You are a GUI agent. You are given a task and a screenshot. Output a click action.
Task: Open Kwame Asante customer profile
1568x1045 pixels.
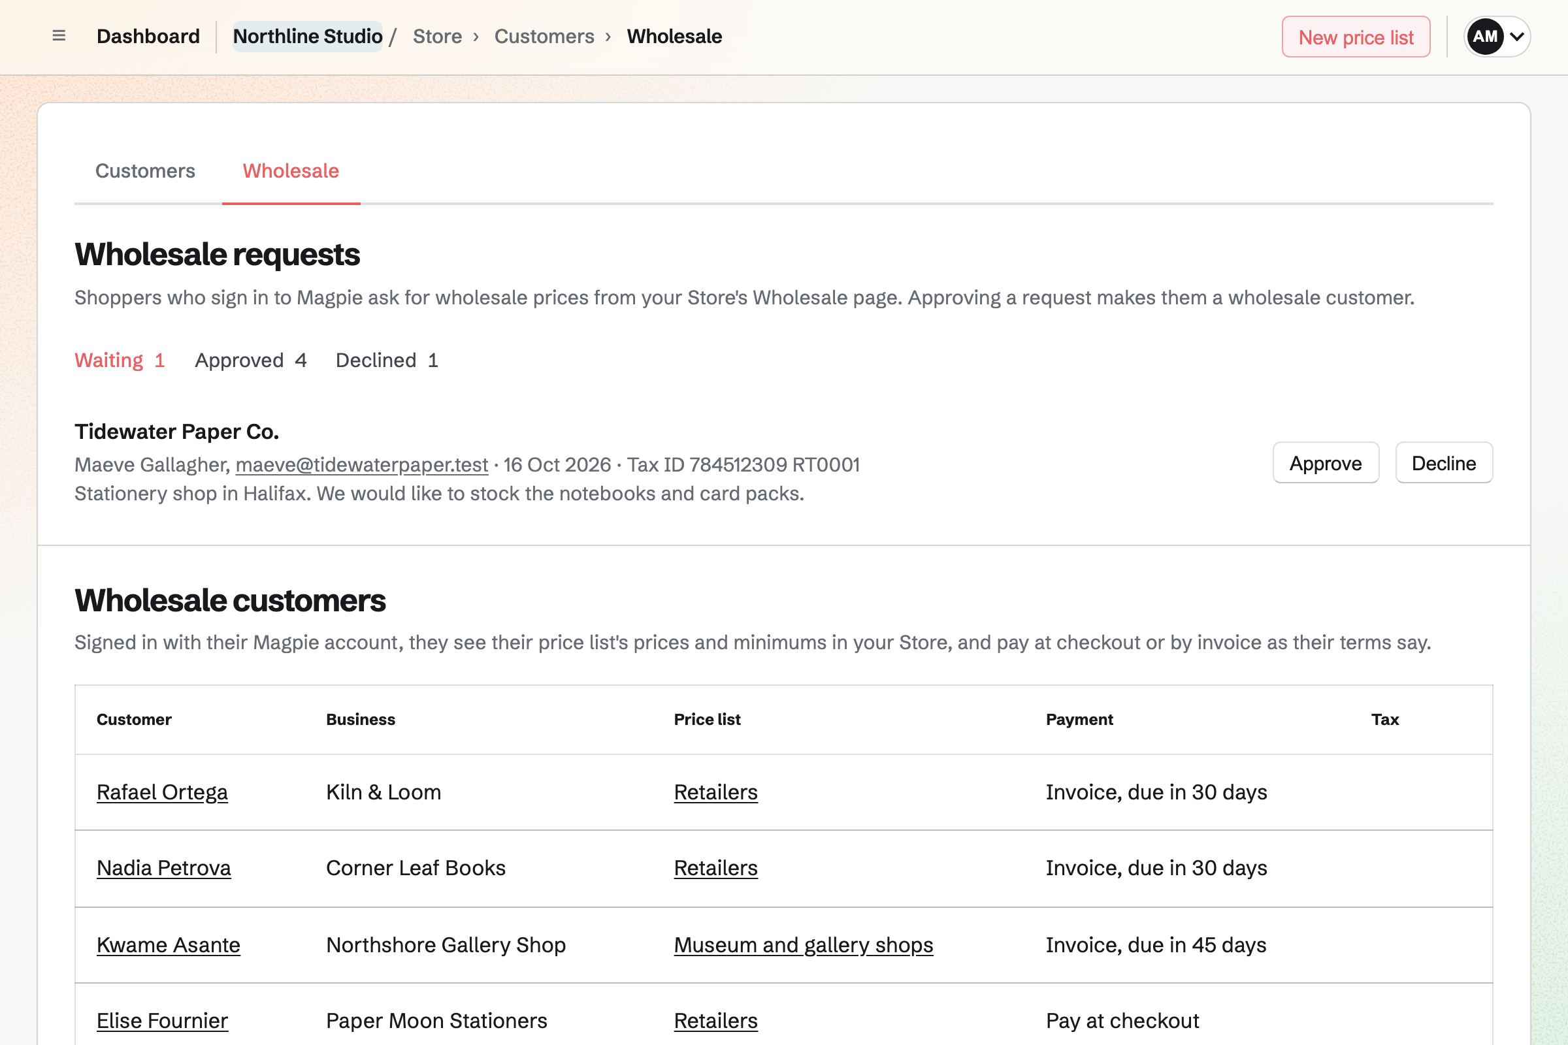point(168,945)
